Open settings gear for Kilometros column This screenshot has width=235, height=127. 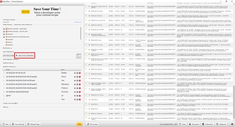coord(75,84)
